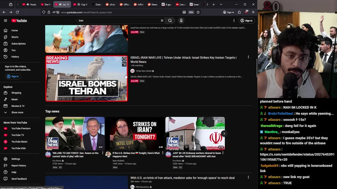Open Shopping under Explore
Viewport: 337px width, 189px height.
pos(16,93)
